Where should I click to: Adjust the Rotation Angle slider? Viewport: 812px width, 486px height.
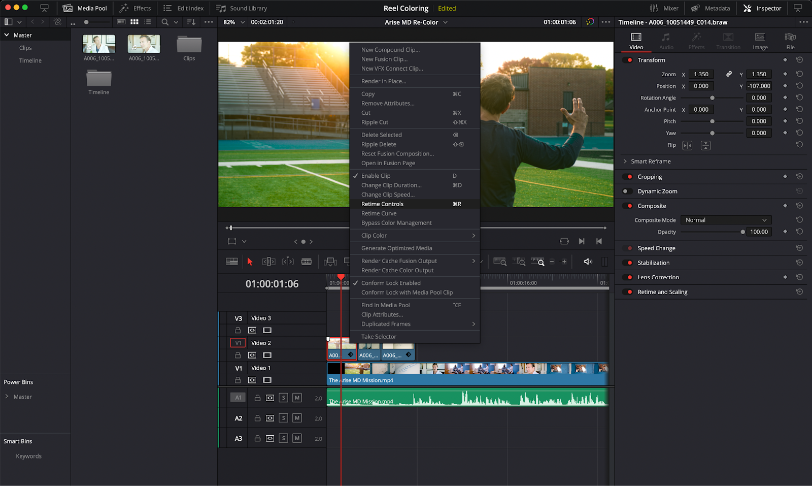coord(712,98)
